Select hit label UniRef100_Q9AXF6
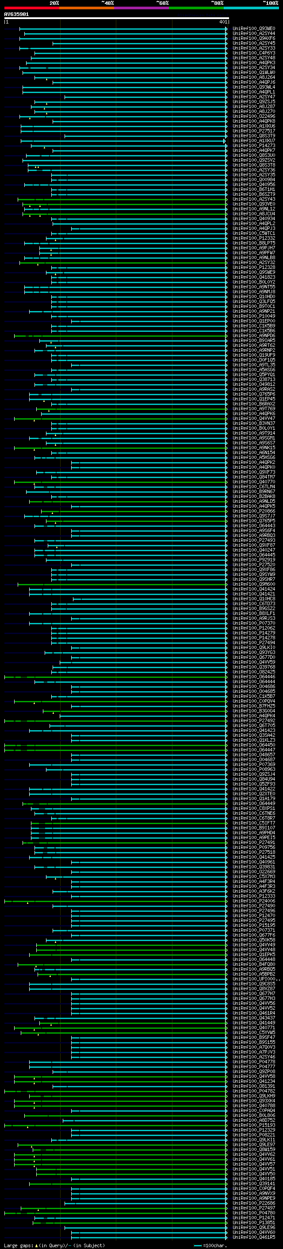The width and height of the screenshot is (283, 1249). [254, 38]
